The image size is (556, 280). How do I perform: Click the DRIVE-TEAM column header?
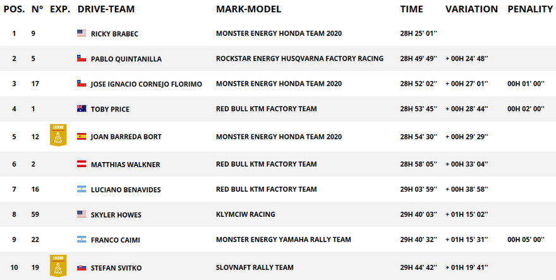click(106, 9)
